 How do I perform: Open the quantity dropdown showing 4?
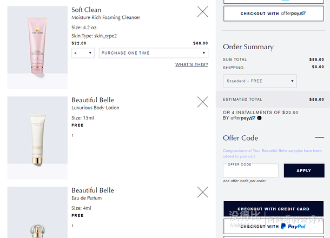pyautogui.click(x=83, y=53)
